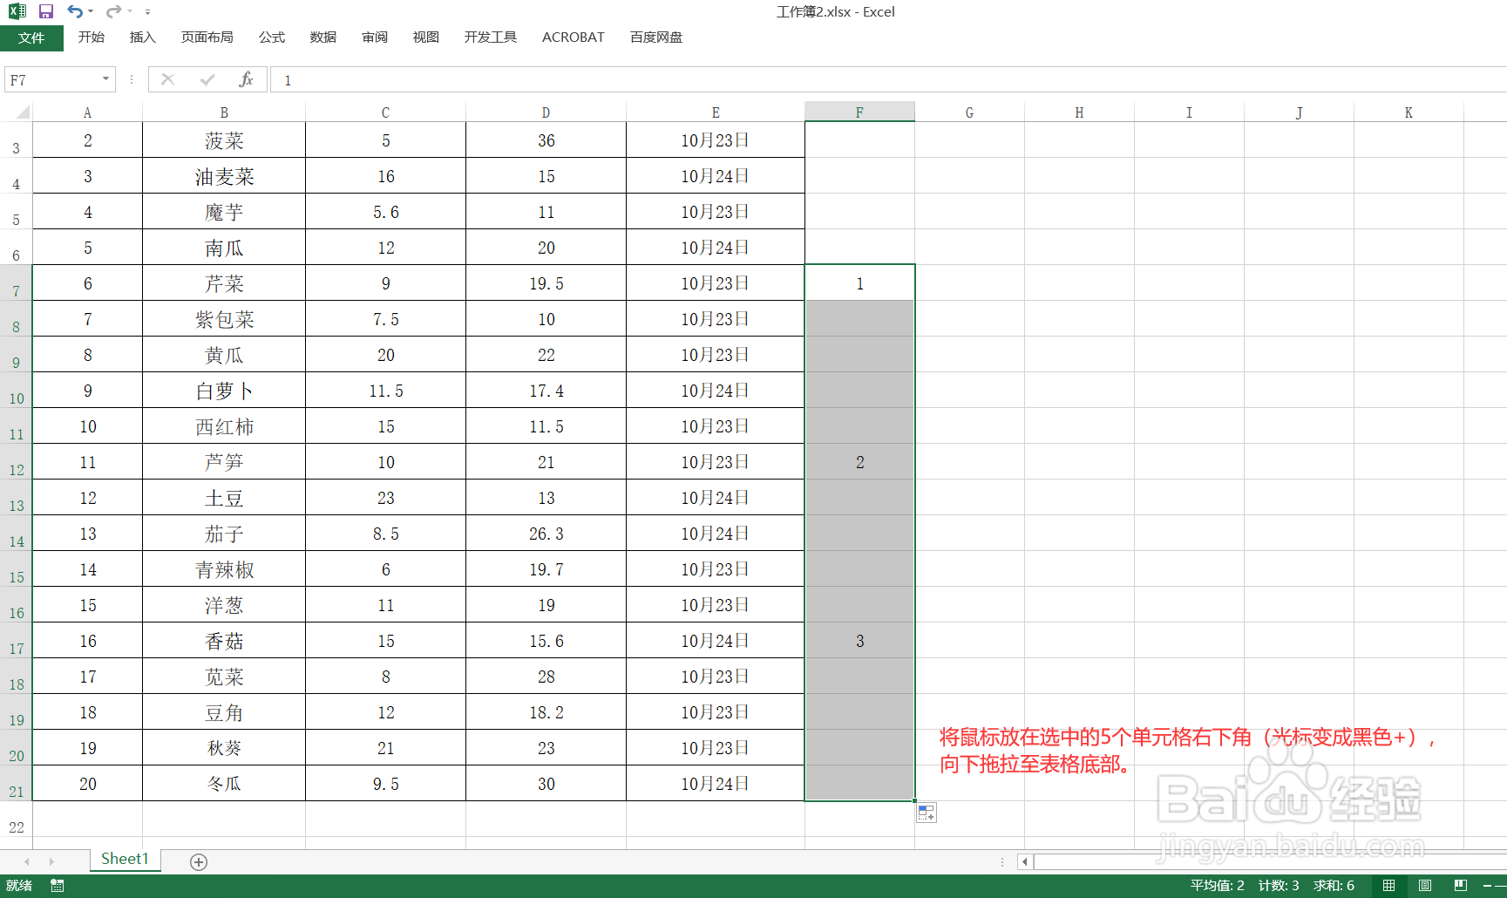The height and width of the screenshot is (898, 1507).
Task: Click cell containing 西红柿
Action: (224, 426)
